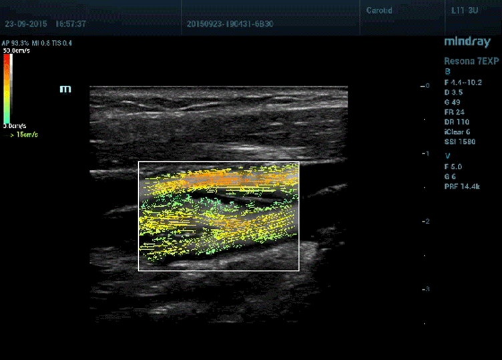Click the PRF 14.4k parameter
The image size is (502, 360).
(x=462, y=187)
